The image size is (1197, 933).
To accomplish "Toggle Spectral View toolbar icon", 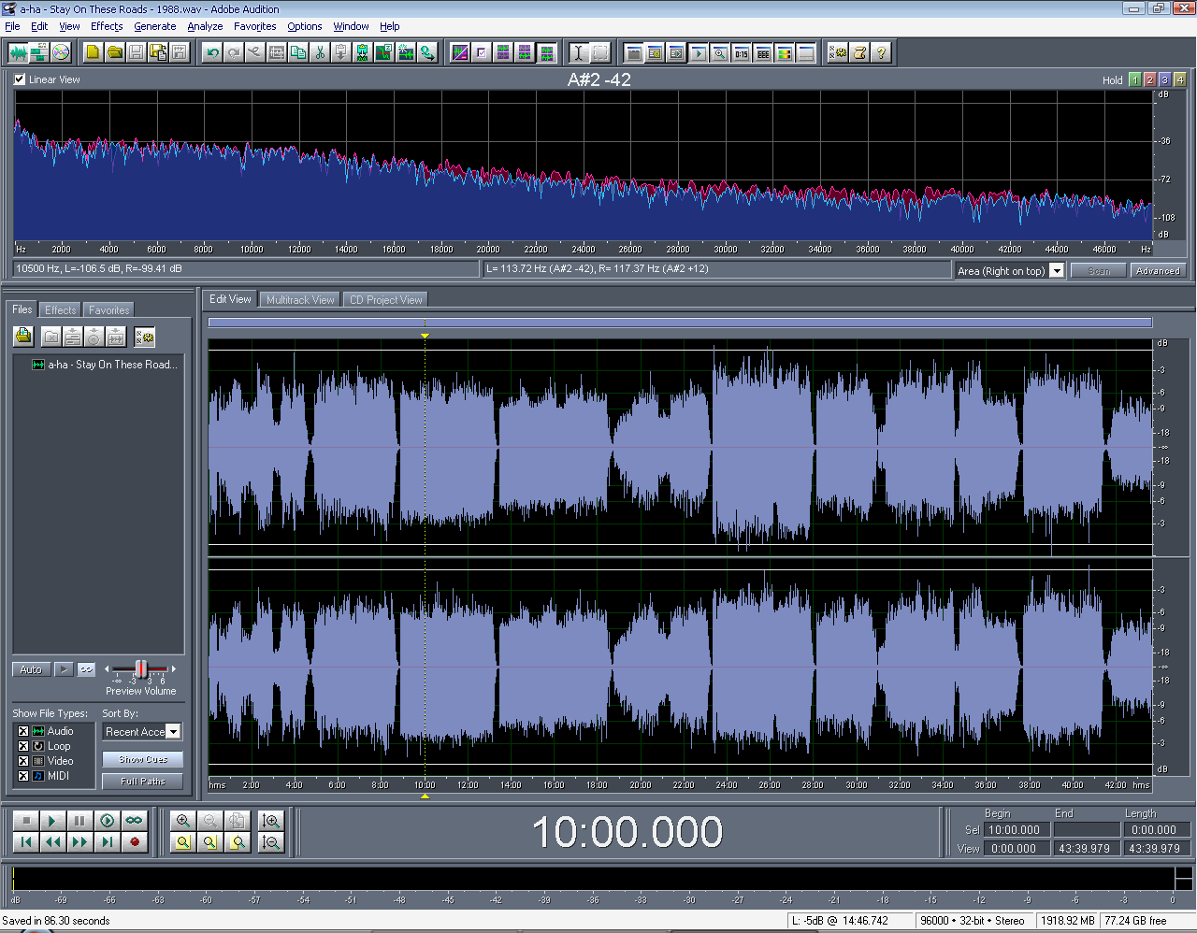I will (x=460, y=53).
